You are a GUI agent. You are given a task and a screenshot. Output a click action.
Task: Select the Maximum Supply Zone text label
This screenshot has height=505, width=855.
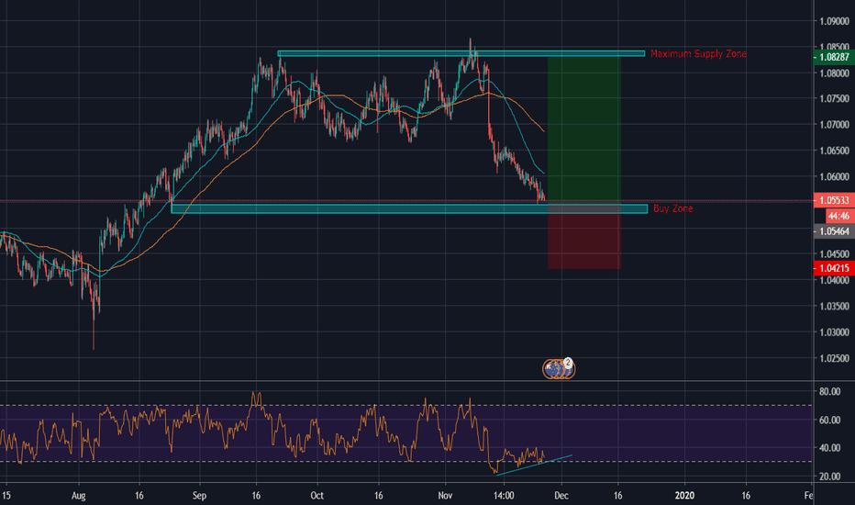pyautogui.click(x=698, y=54)
